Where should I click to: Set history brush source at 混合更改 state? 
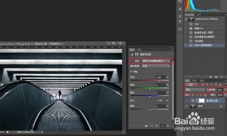[186, 41]
